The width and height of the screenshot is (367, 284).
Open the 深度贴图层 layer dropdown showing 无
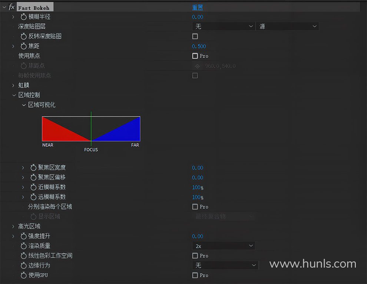pyautogui.click(x=224, y=26)
